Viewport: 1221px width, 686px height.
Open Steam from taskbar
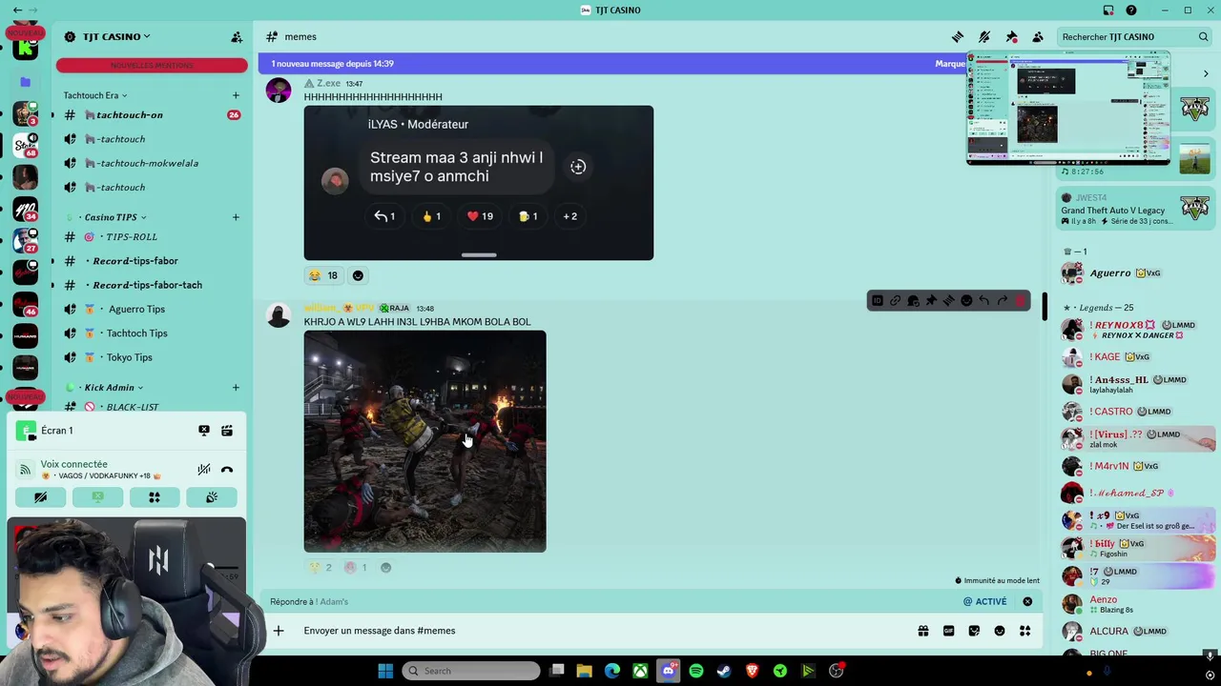(x=724, y=671)
